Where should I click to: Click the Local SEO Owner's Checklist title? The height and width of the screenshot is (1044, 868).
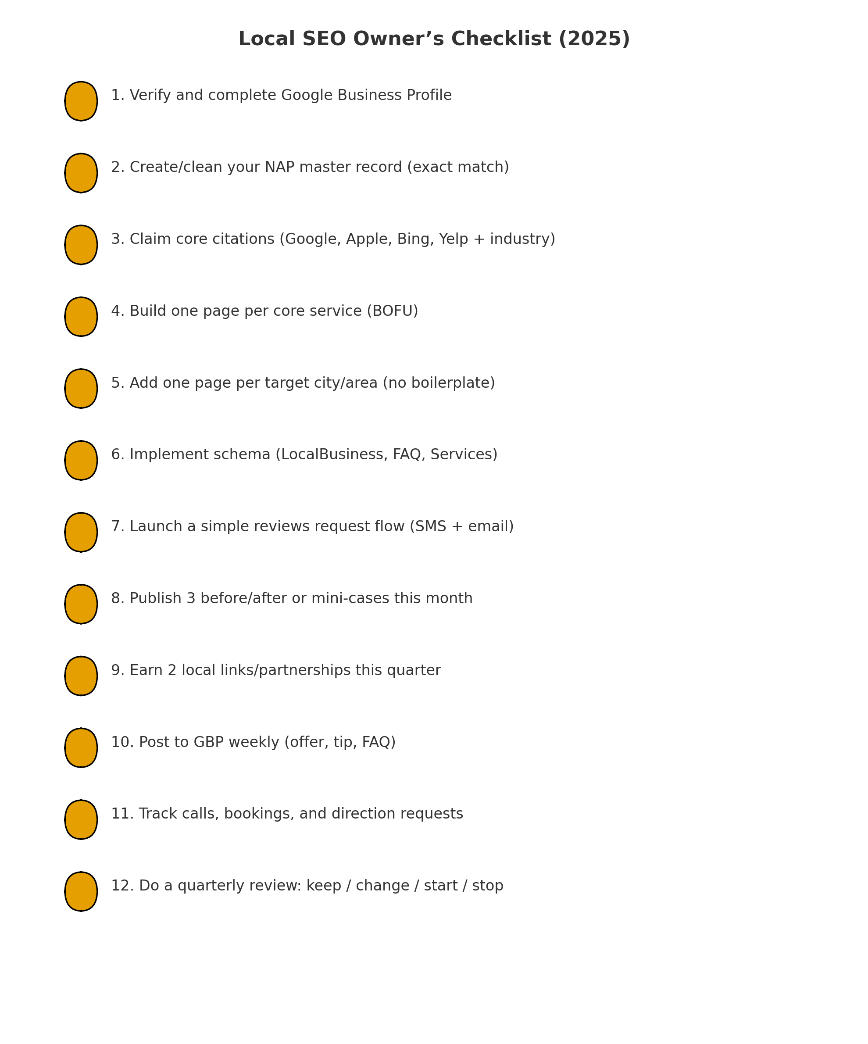point(434,39)
